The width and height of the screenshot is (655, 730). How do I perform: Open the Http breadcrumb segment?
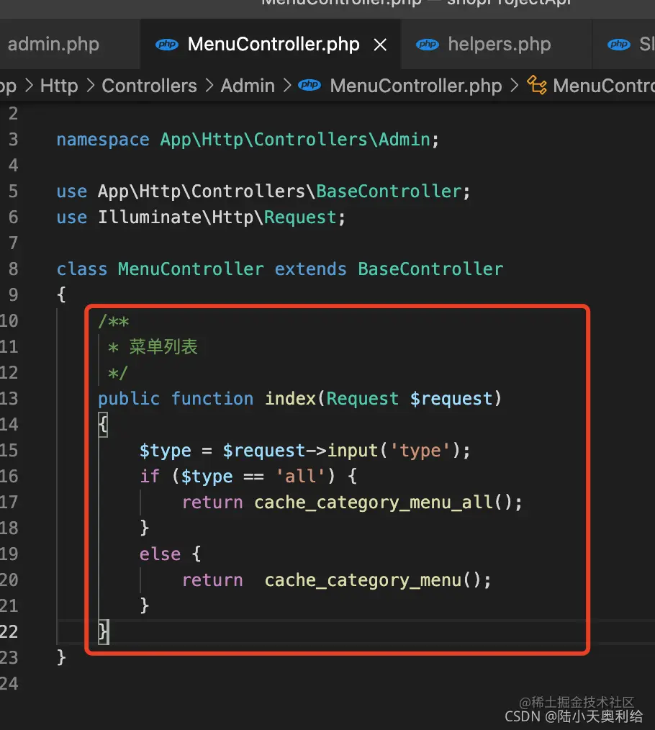59,86
